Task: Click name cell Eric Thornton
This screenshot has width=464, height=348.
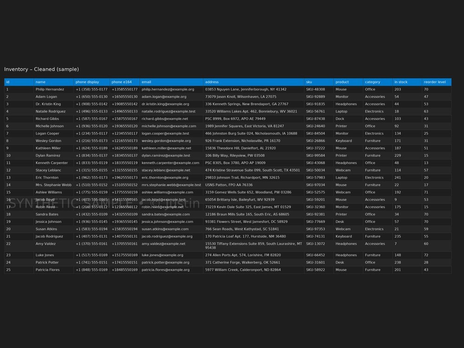Action: coord(53,178)
